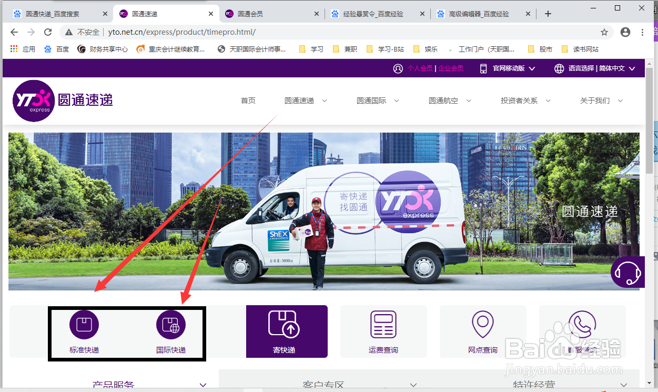Open the 国际快递 international express icon
The height and width of the screenshot is (392, 658).
coord(171,325)
